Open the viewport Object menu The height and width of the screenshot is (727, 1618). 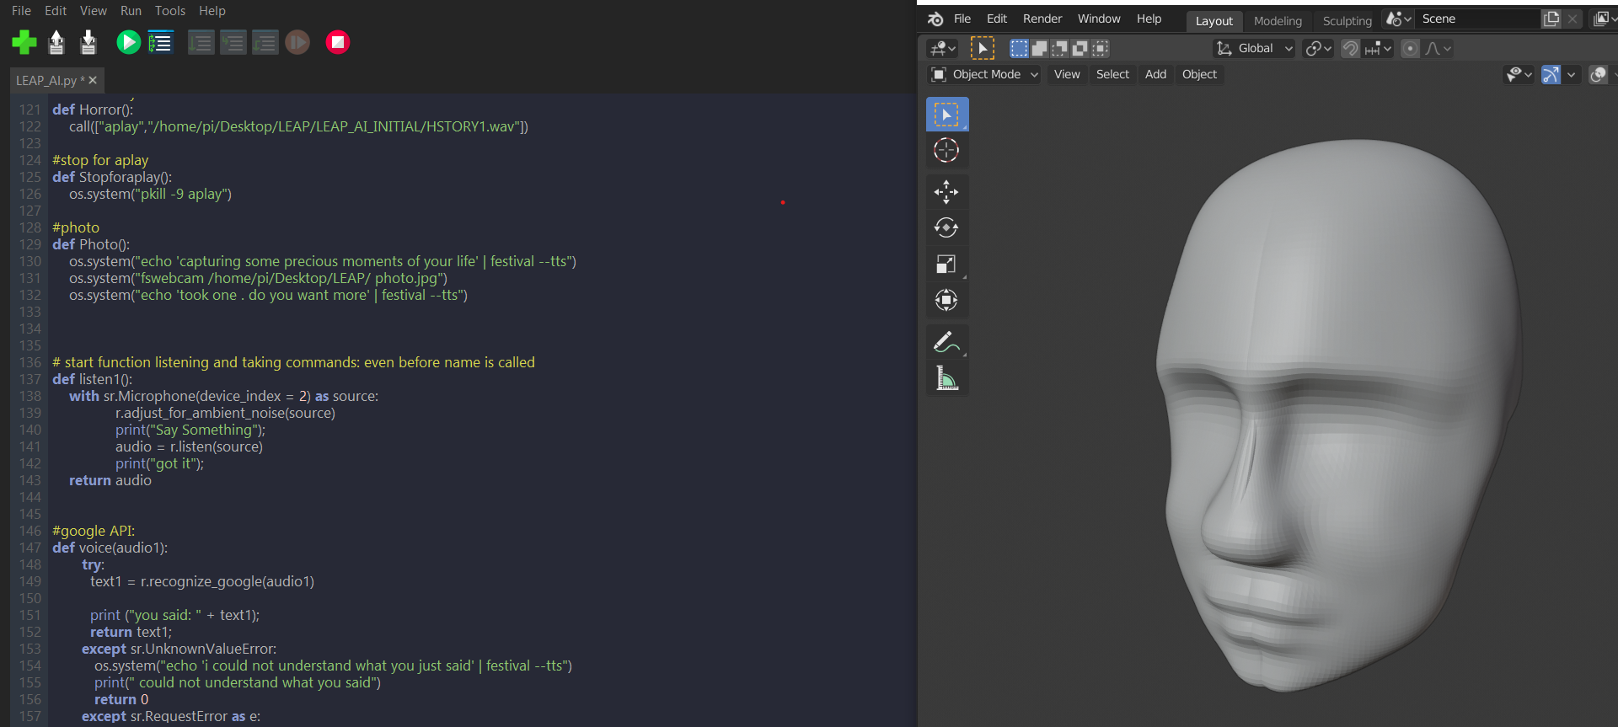point(1199,74)
